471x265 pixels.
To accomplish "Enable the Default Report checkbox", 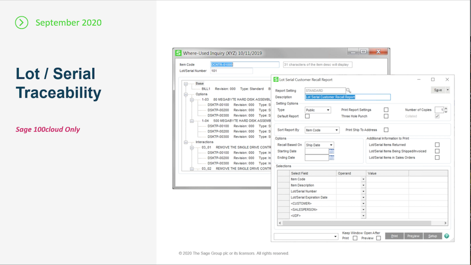I will tap(307, 116).
